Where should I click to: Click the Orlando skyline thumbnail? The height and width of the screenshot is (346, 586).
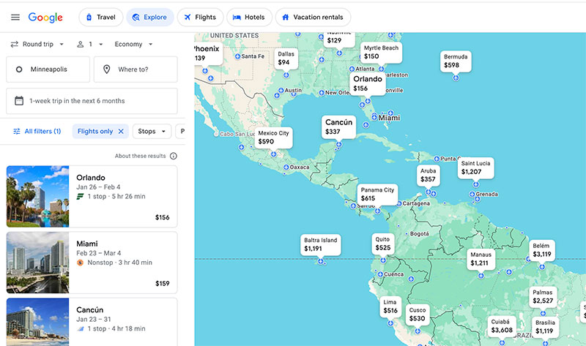coord(38,196)
